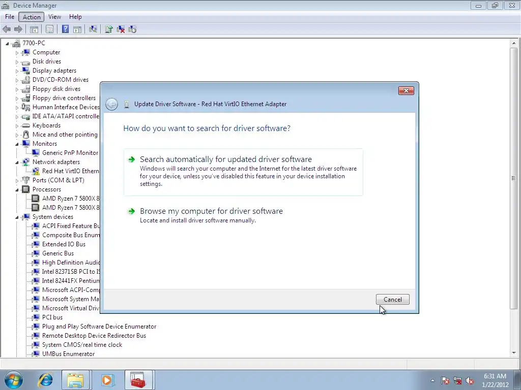This screenshot has height=390, width=521.
Task: Click the green arrow beside Search automatically
Action: (132, 159)
